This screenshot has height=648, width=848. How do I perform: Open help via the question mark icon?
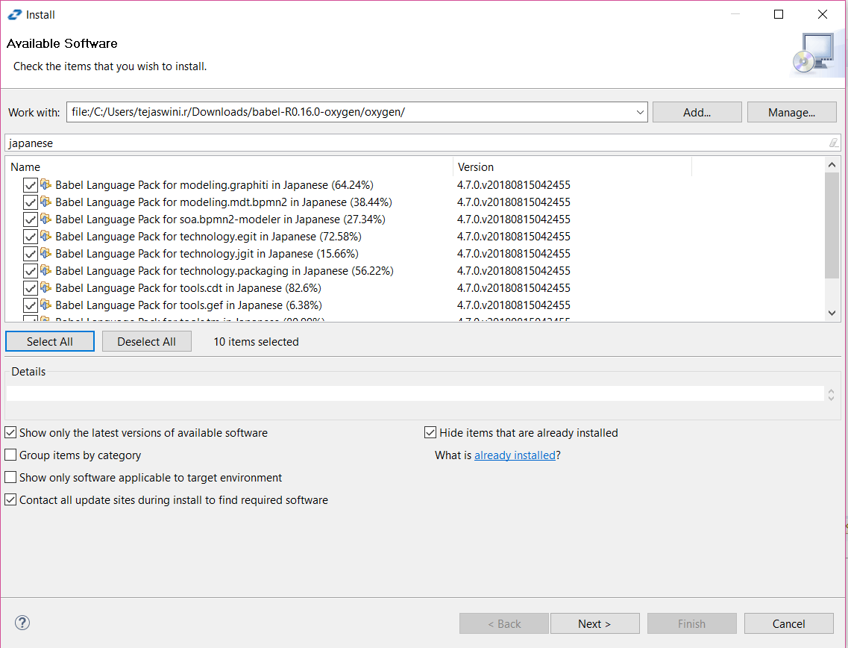22,622
